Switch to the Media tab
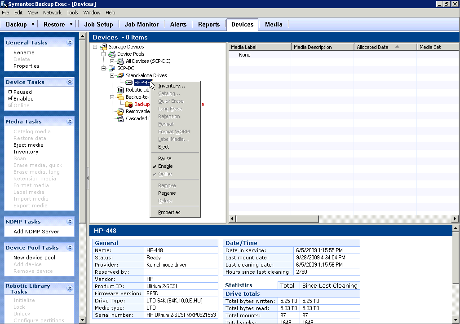 (x=274, y=25)
